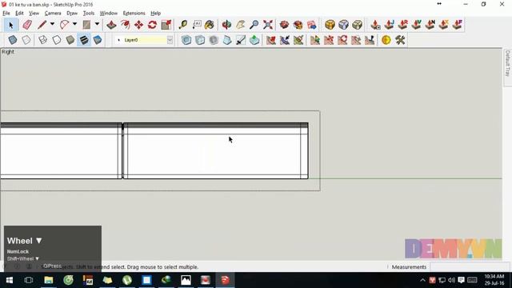Click the Outer Shell solid tool

coord(186,40)
